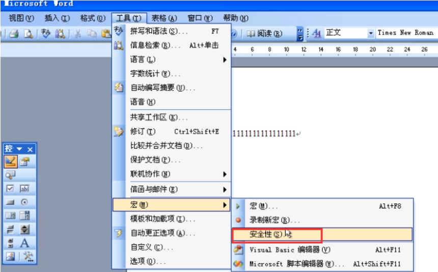Click the Spelling and Grammar toolbar icon
The height and width of the screenshot is (272, 438).
click(45, 34)
